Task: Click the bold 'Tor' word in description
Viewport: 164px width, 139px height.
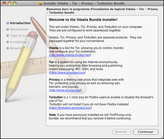Action: pos(51,62)
